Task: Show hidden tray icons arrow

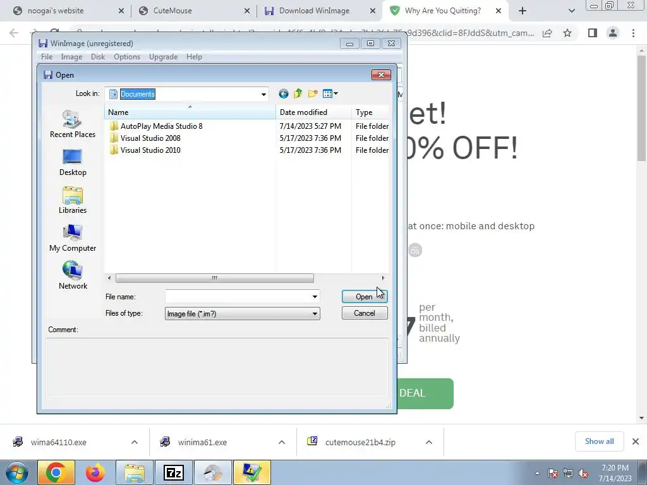Action: (x=537, y=473)
